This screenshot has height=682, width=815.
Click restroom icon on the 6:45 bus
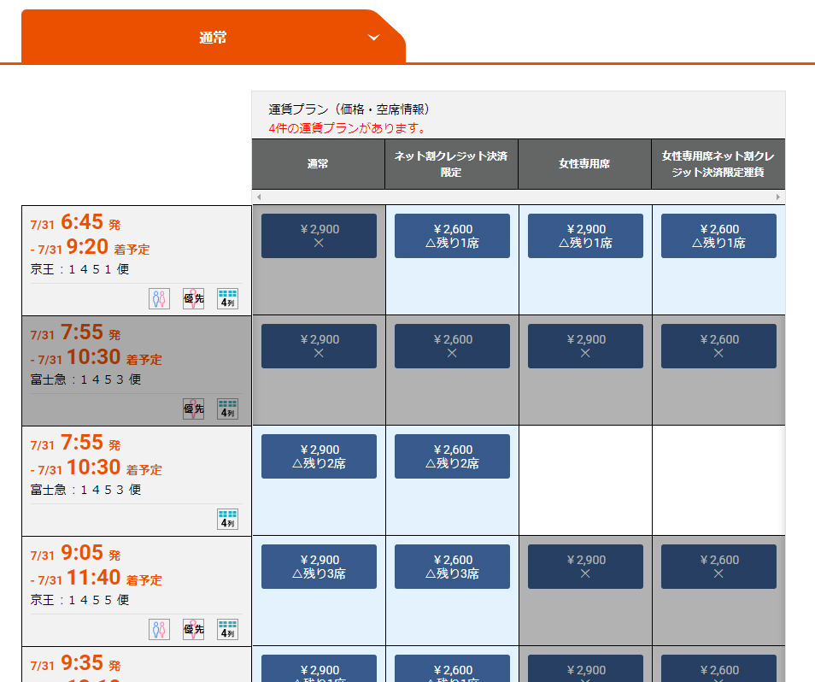pyautogui.click(x=159, y=298)
